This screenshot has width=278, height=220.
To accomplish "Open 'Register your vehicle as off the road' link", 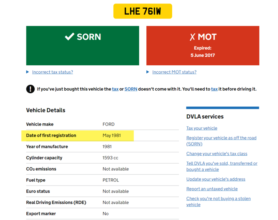I will [x=221, y=138].
